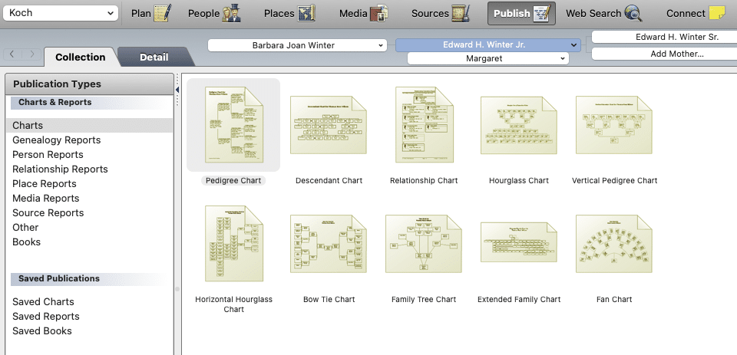Choose the Bow Tie Chart thumbnail

click(329, 244)
